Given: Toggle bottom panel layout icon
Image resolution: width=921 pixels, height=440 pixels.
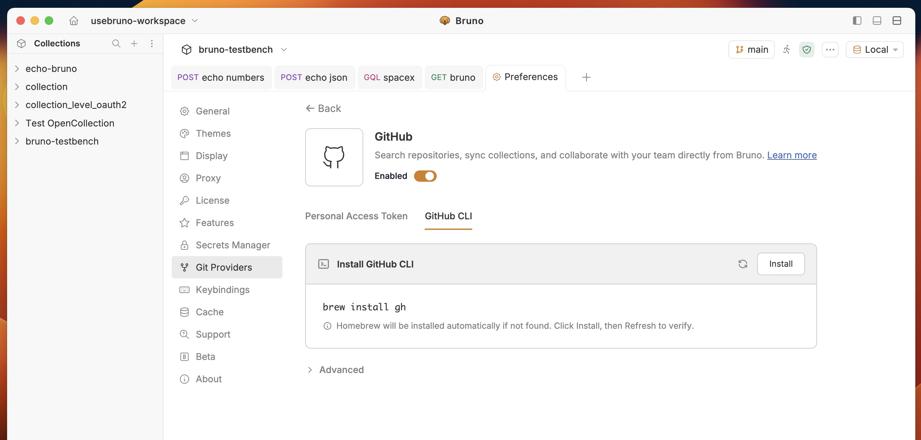Looking at the screenshot, I should (x=877, y=21).
